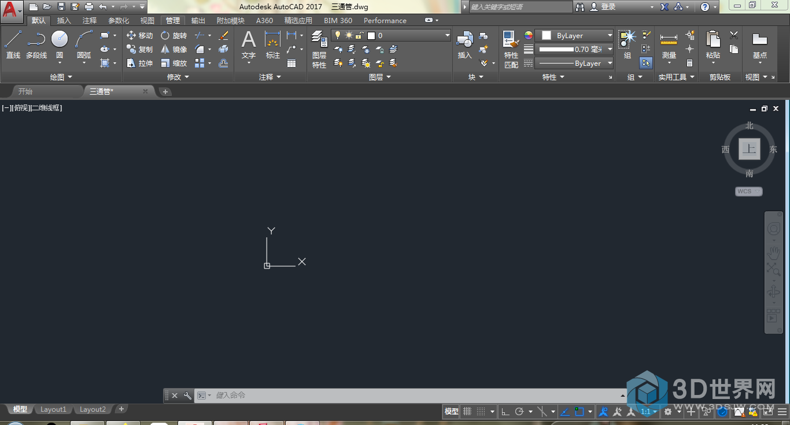Click the 插入 (Insert block) icon
The width and height of the screenshot is (790, 425).
click(465, 45)
